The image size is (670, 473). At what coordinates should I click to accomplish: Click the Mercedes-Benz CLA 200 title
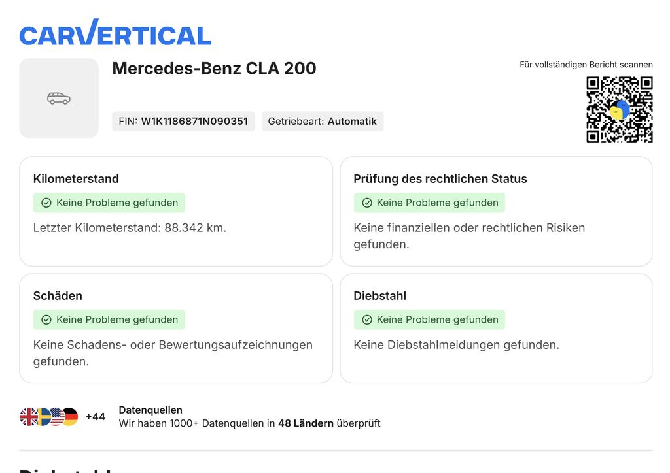pyautogui.click(x=214, y=68)
